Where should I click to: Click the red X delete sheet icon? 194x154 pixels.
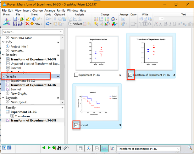pyautogui.click(x=27, y=24)
